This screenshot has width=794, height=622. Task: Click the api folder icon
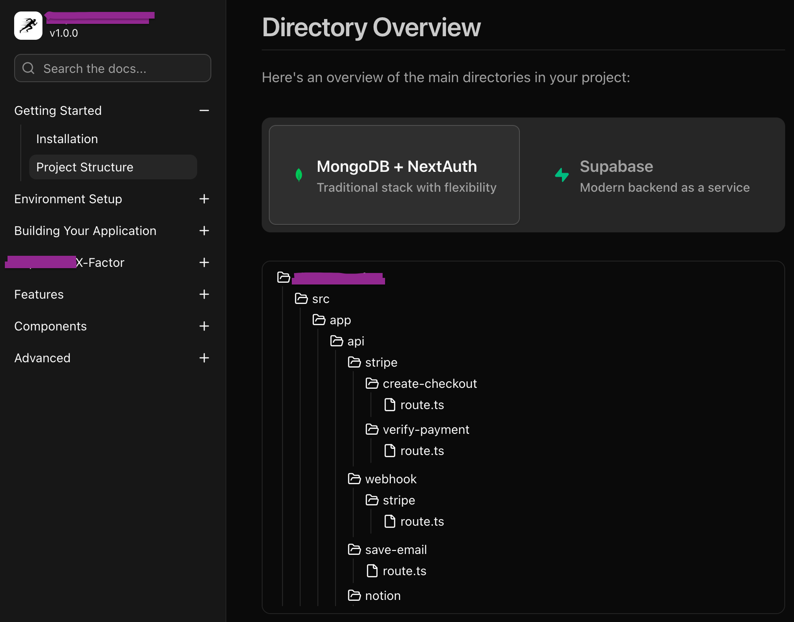coord(336,341)
